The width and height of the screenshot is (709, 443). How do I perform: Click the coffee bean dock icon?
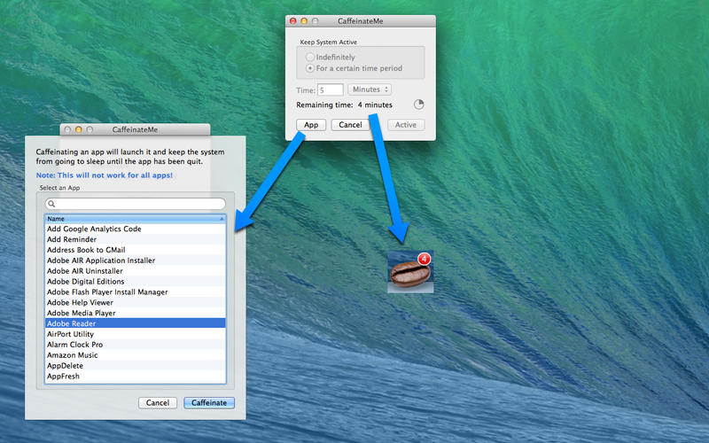click(x=410, y=273)
